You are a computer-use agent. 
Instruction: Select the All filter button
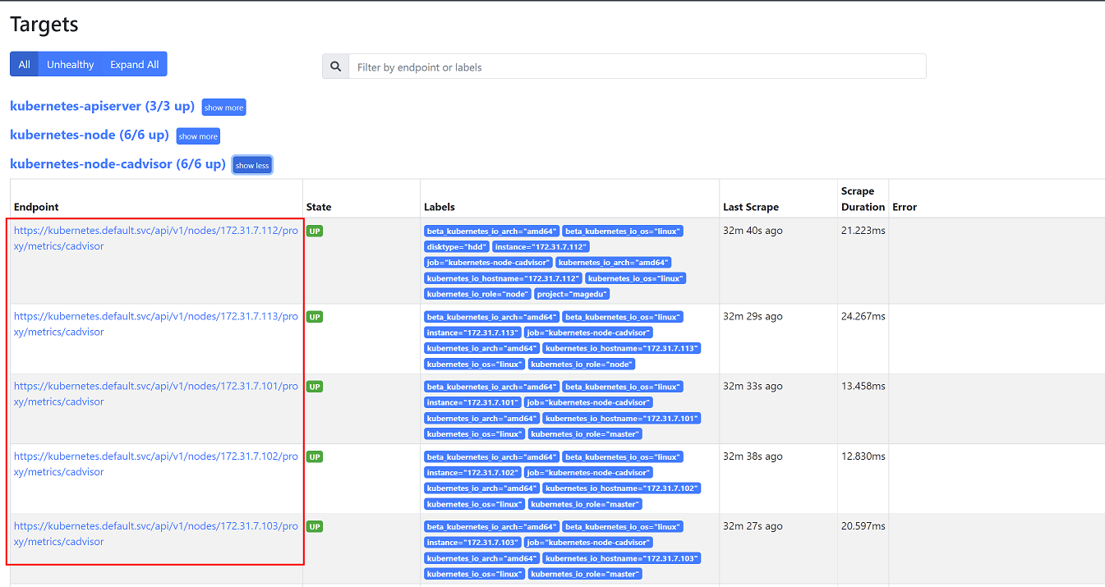[x=25, y=65]
